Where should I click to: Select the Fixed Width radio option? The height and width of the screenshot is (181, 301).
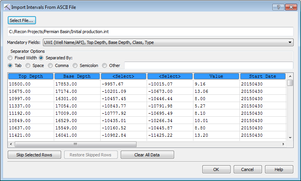pyautogui.click(x=10, y=58)
